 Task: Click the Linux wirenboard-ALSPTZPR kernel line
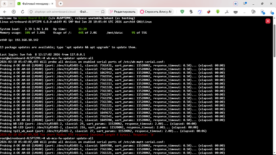pos(76,22)
